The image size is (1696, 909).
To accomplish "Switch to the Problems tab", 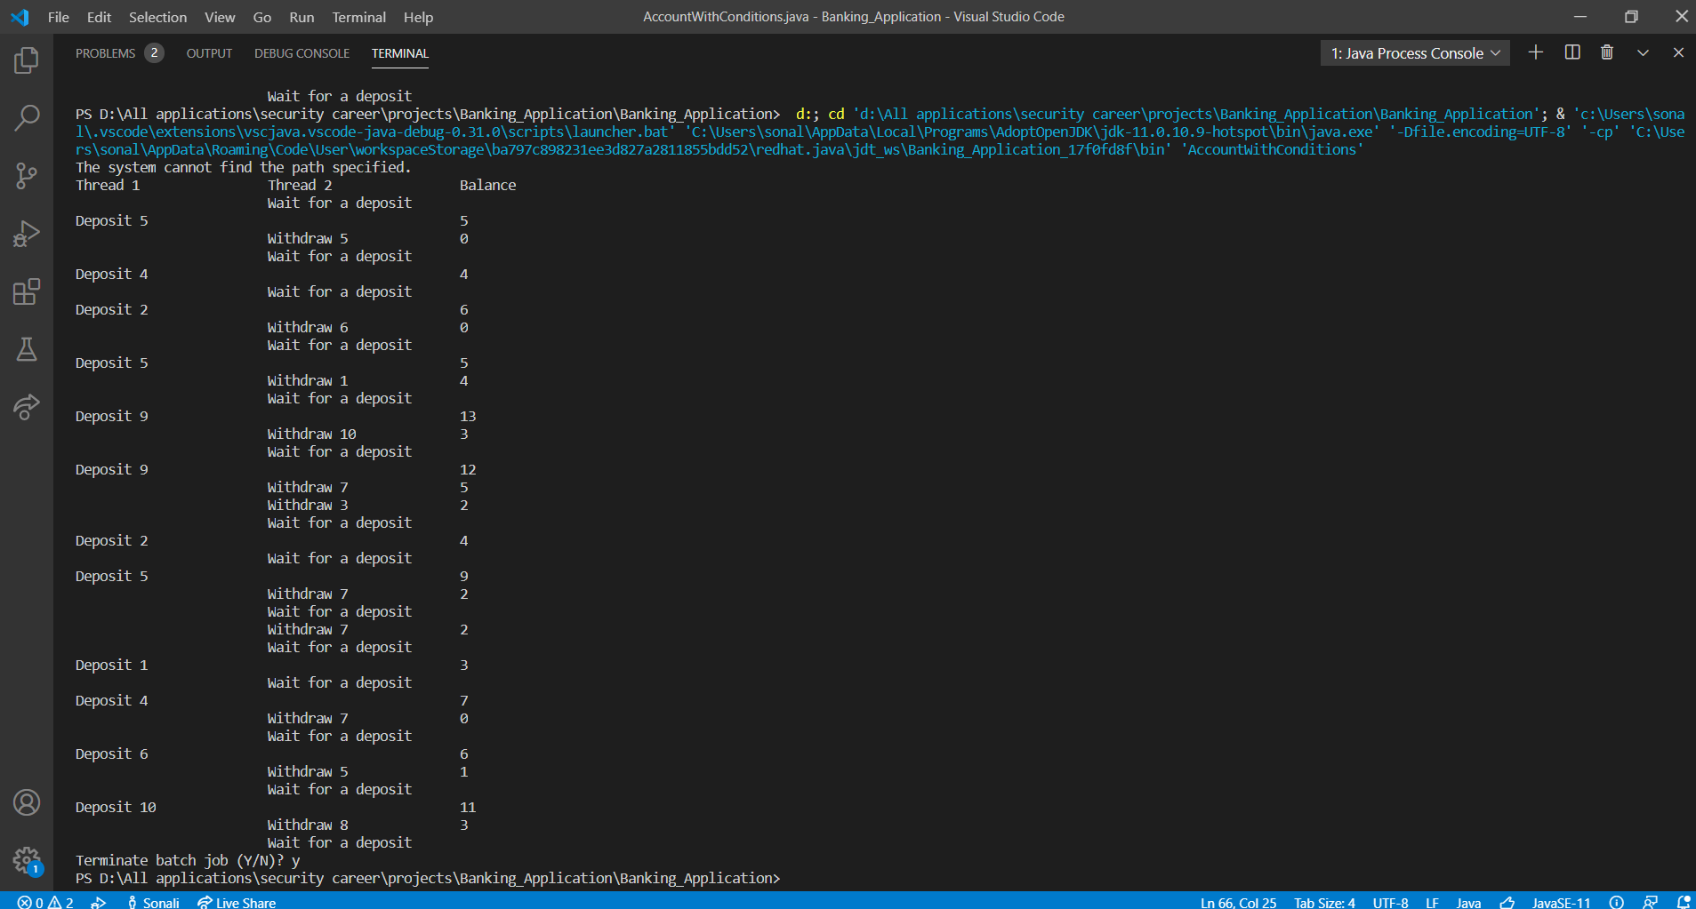I will 105,53.
